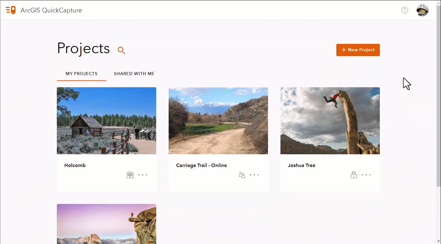Open the Holcomb project thumbnail image

pyautogui.click(x=106, y=121)
